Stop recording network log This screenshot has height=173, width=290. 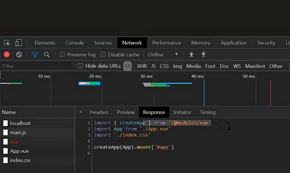pos(7,54)
